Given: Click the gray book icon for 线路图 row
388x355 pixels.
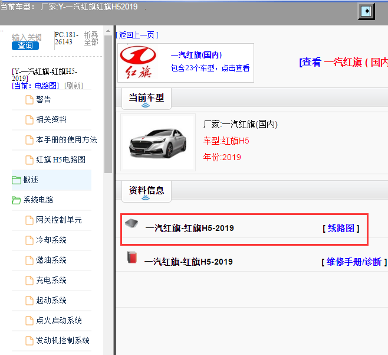Looking at the screenshot, I should coord(131,223).
